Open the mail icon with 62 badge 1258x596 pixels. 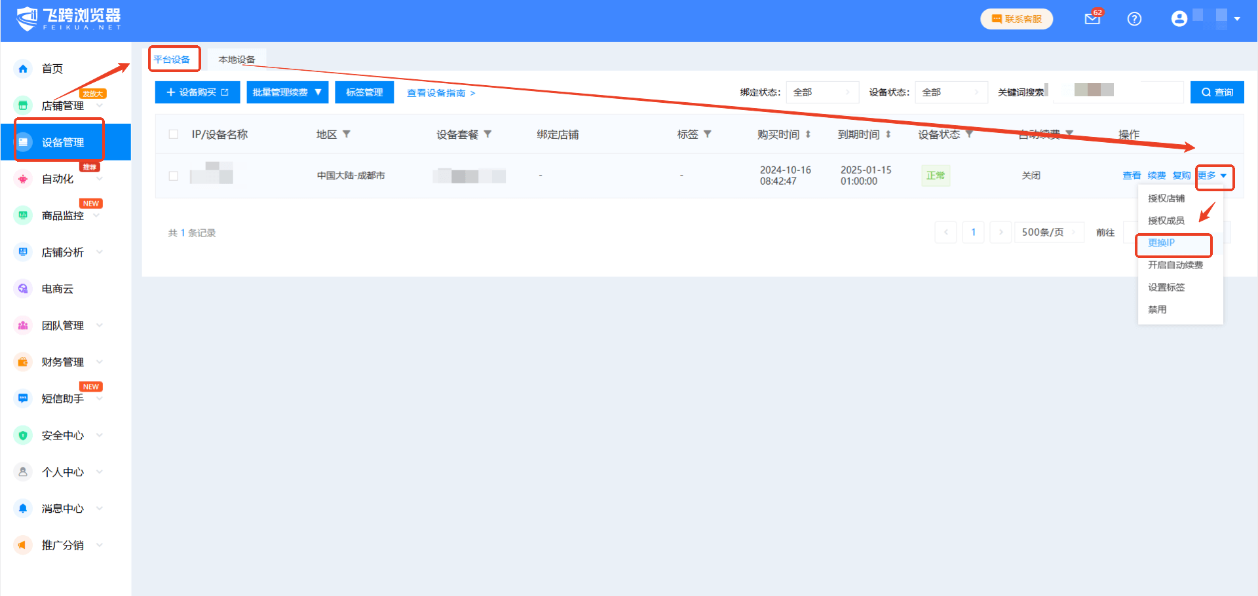click(x=1092, y=18)
